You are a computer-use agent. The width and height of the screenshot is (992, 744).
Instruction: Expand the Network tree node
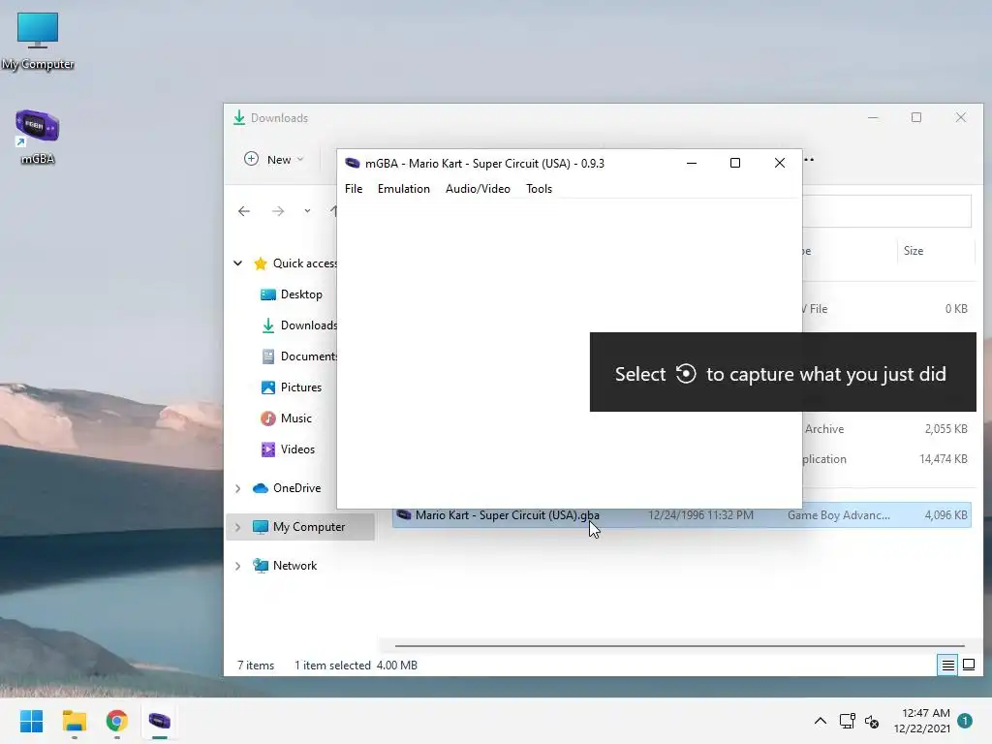tap(238, 566)
